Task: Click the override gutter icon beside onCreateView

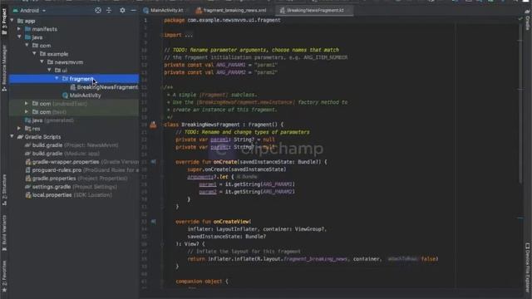Action: click(x=153, y=222)
